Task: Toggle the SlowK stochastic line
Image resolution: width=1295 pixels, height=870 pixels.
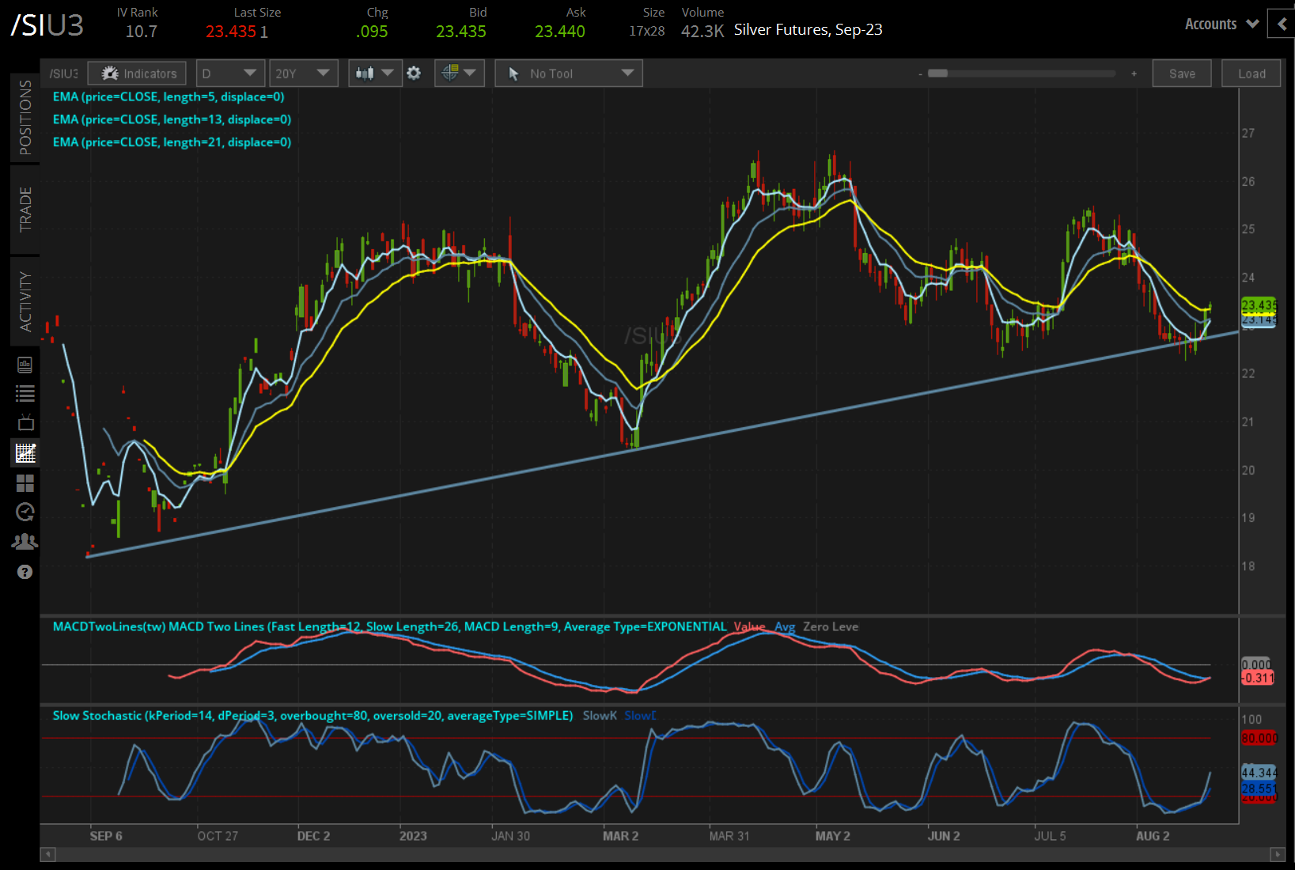Action: 599,716
